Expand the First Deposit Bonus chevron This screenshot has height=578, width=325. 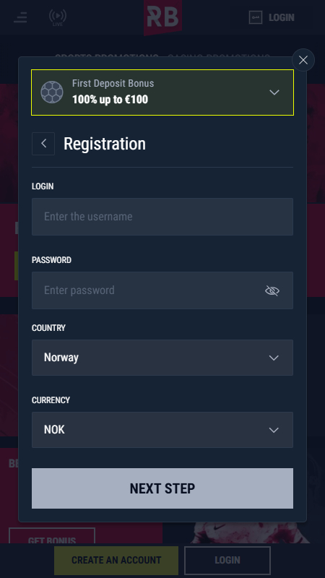coord(274,92)
